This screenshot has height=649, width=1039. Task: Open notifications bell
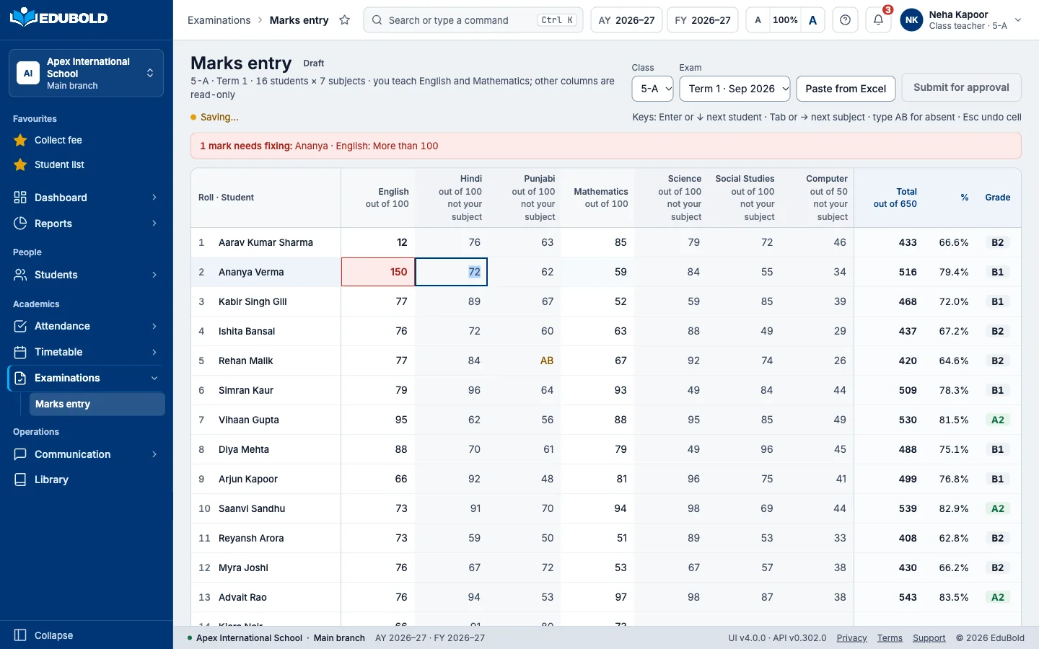tap(878, 20)
